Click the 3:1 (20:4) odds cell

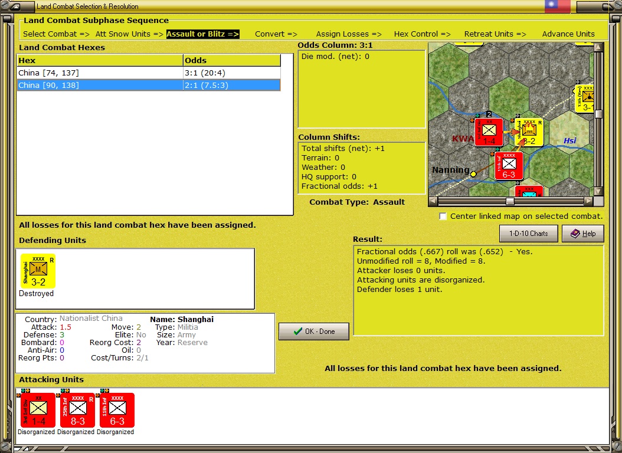pos(232,73)
